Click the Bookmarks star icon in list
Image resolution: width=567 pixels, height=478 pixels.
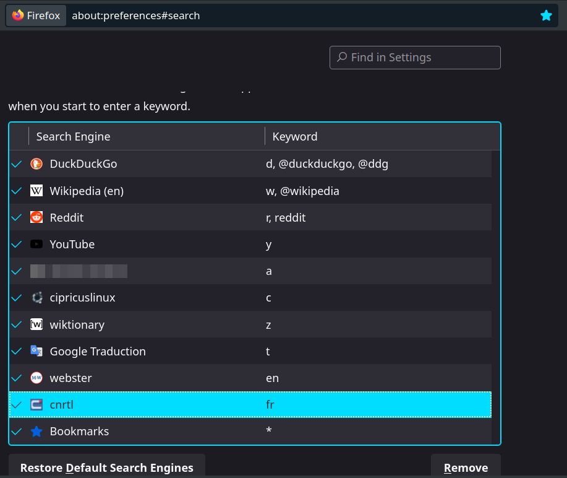click(36, 432)
